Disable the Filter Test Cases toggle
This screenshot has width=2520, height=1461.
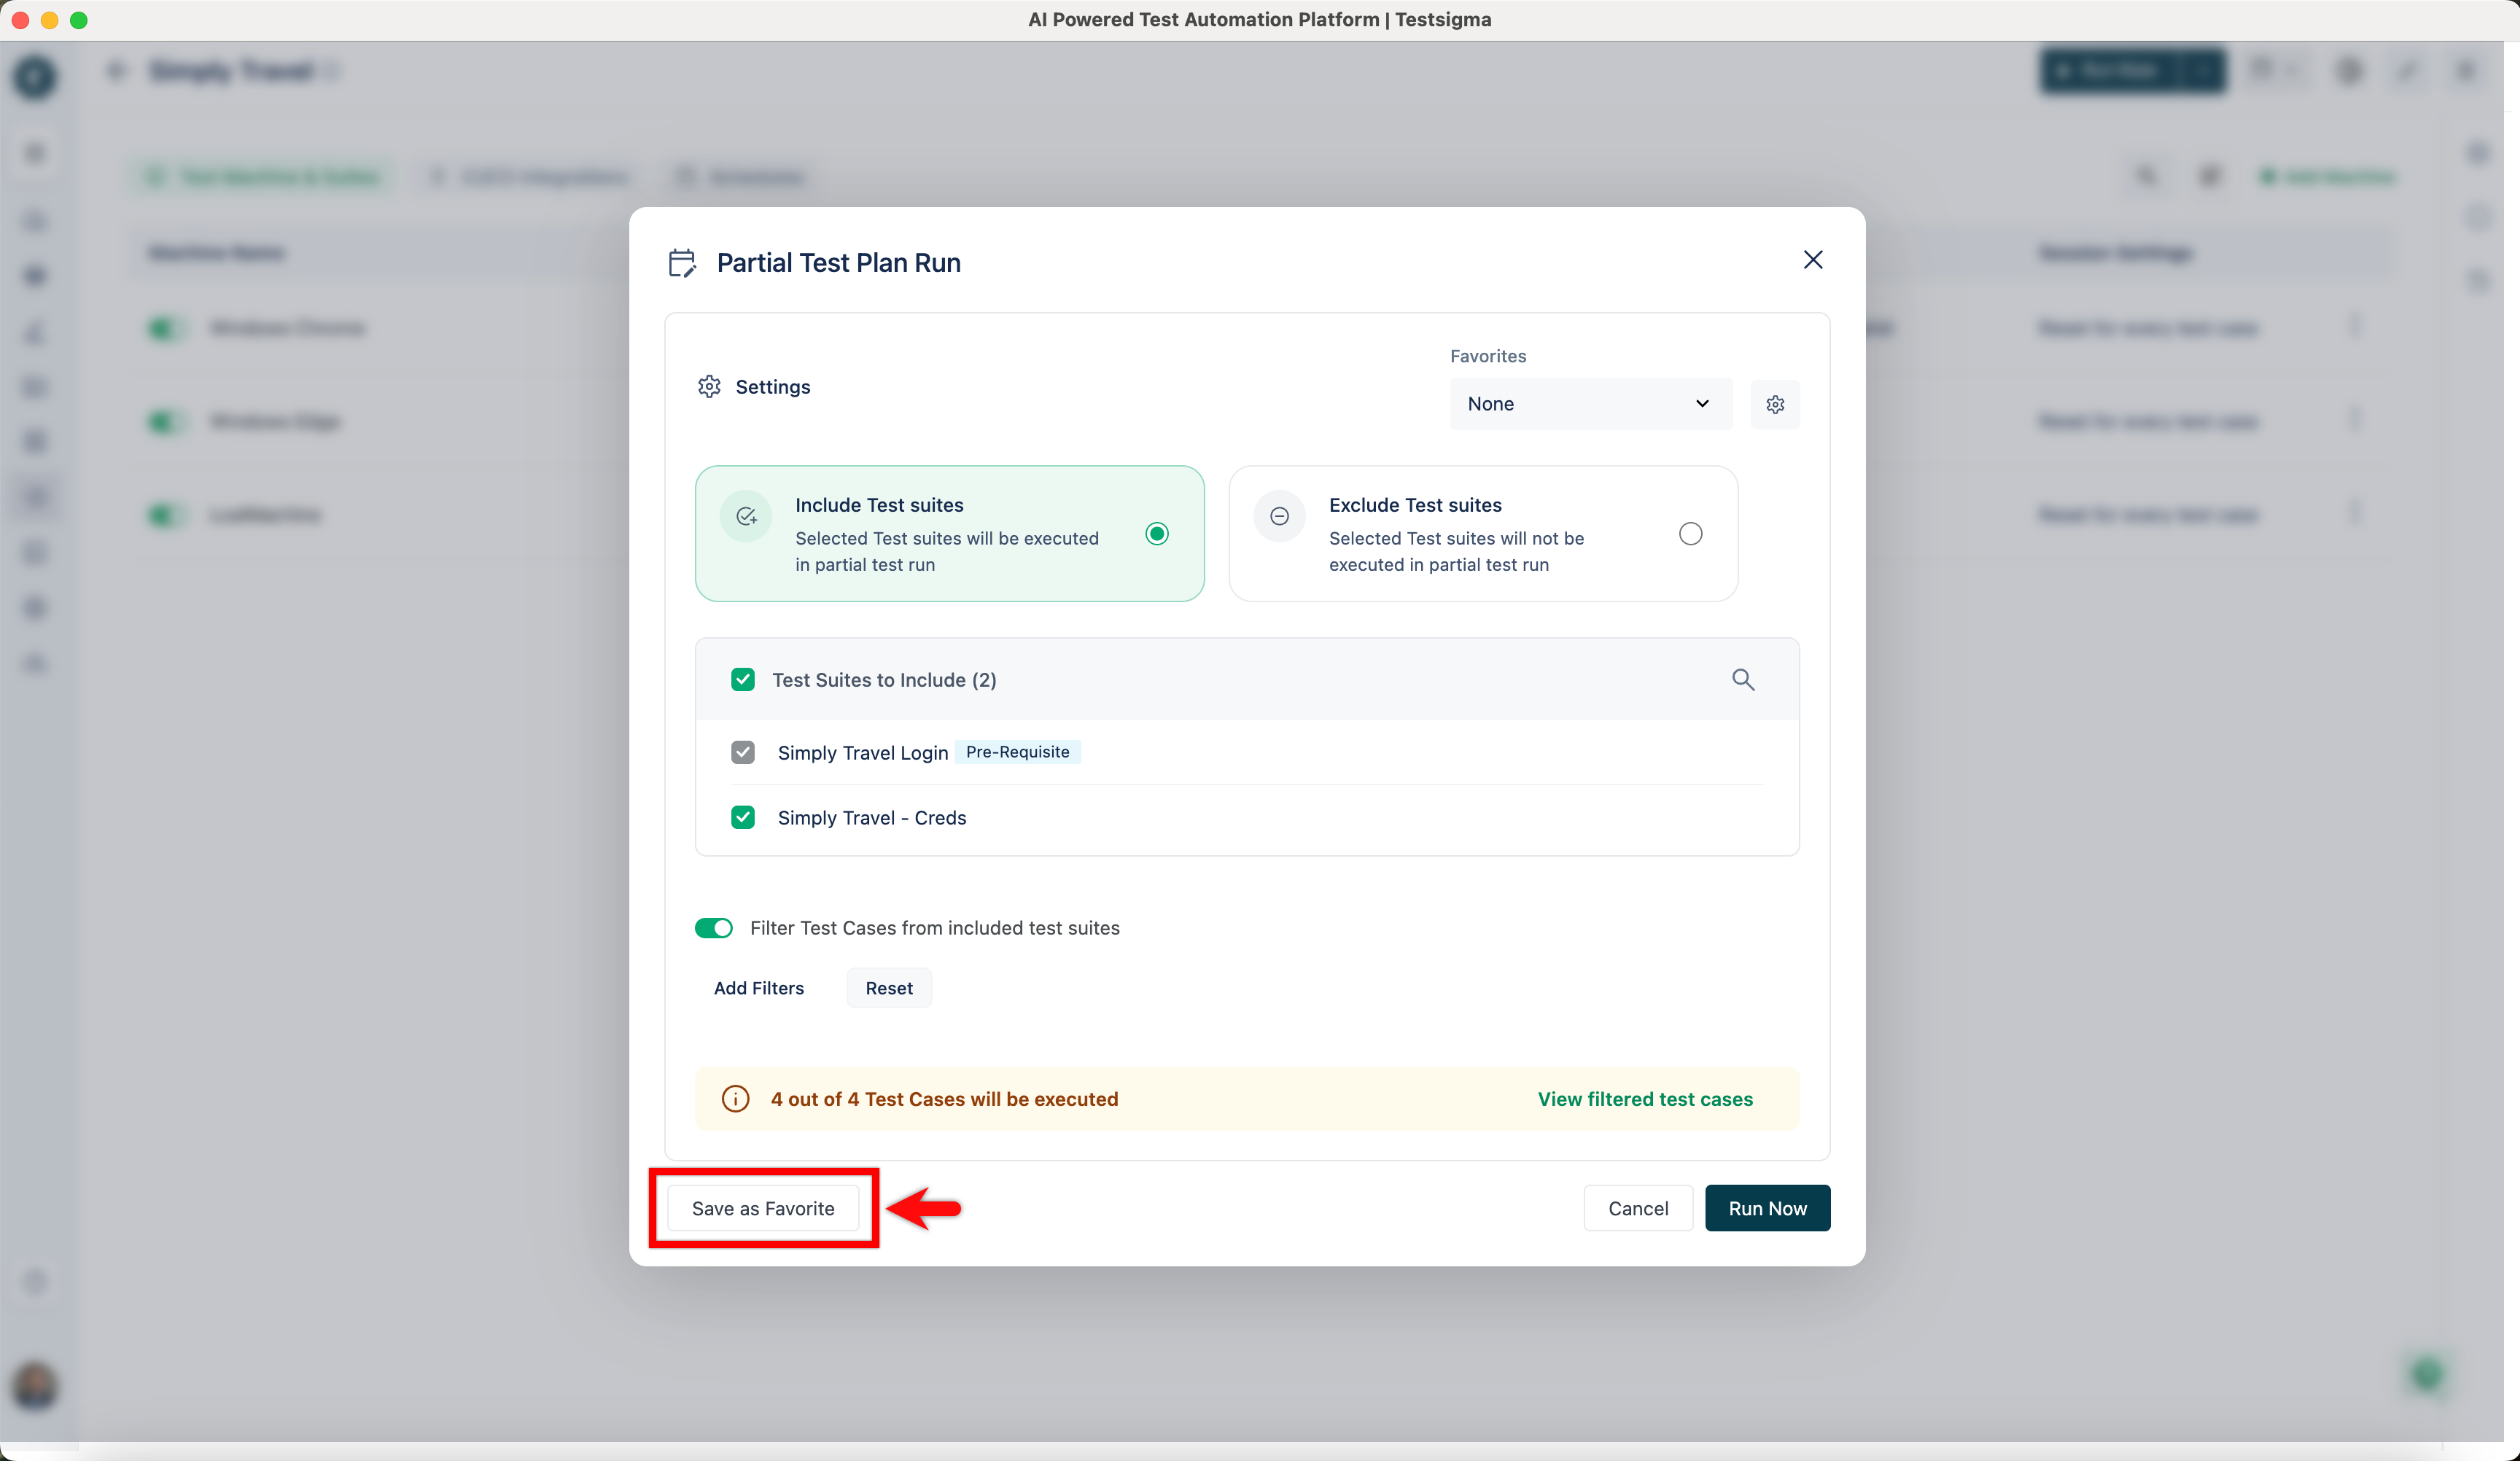(713, 928)
